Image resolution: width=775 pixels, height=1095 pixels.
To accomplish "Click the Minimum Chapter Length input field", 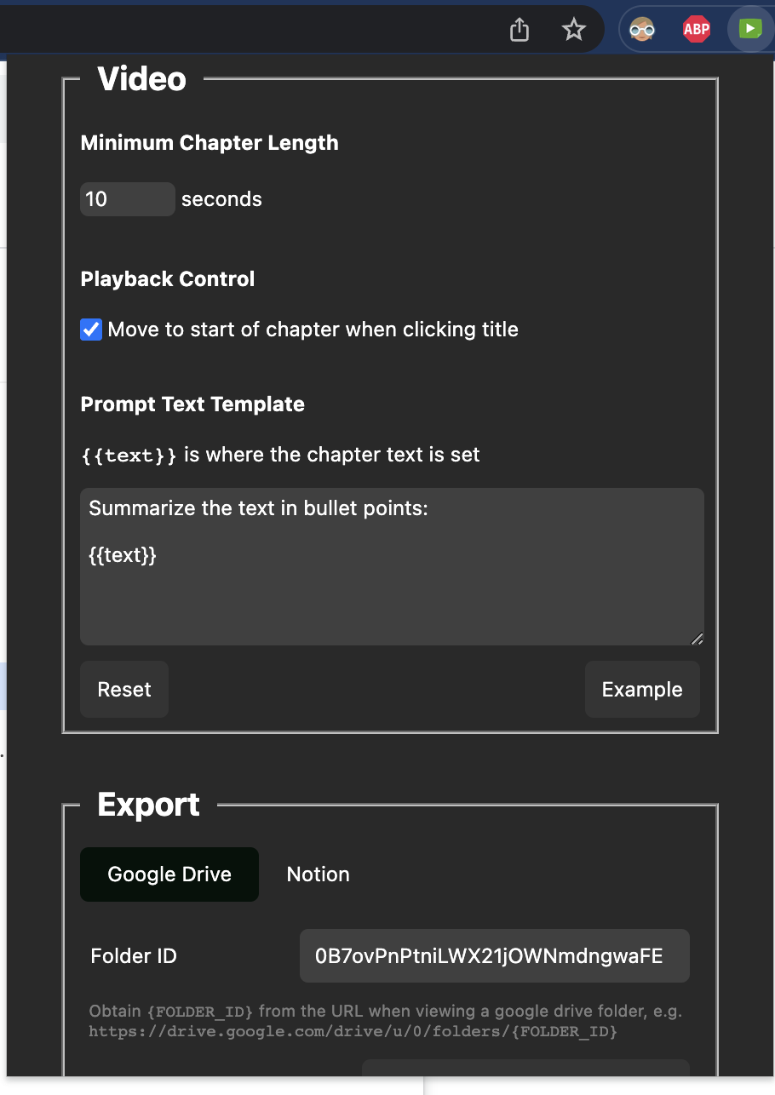I will tap(126, 198).
